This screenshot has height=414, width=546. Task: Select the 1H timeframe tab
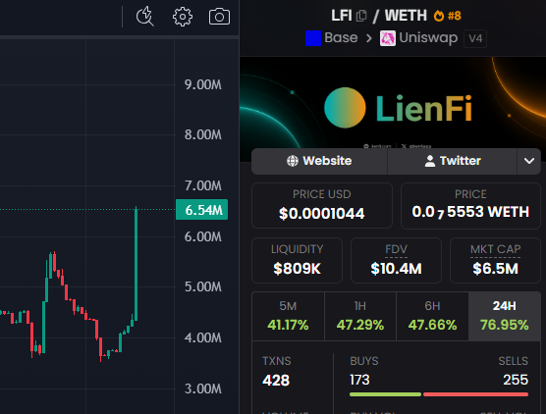coord(360,316)
